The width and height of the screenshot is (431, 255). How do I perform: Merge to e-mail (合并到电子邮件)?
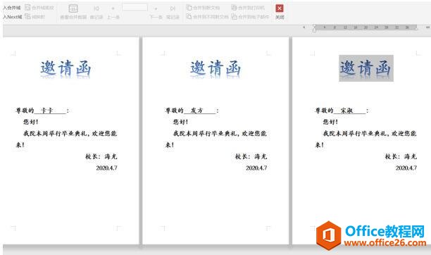(x=250, y=16)
